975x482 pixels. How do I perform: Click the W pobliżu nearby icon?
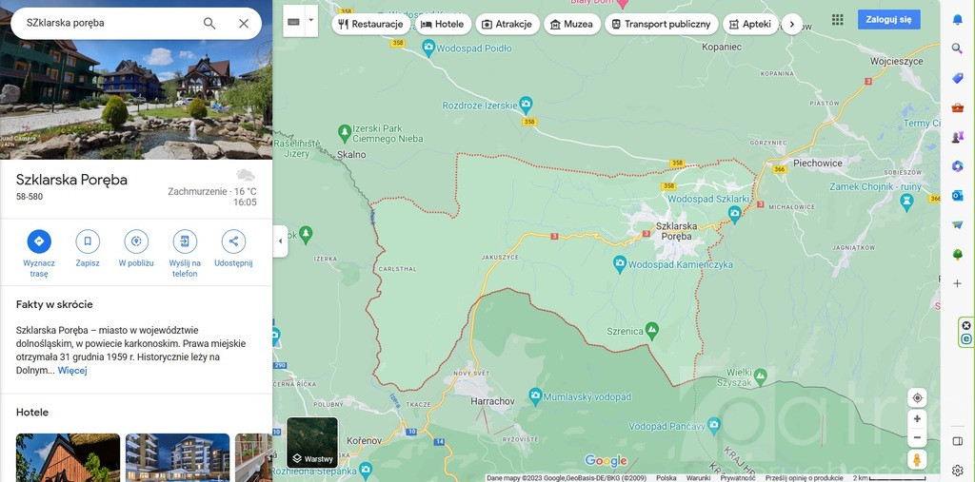coord(136,241)
